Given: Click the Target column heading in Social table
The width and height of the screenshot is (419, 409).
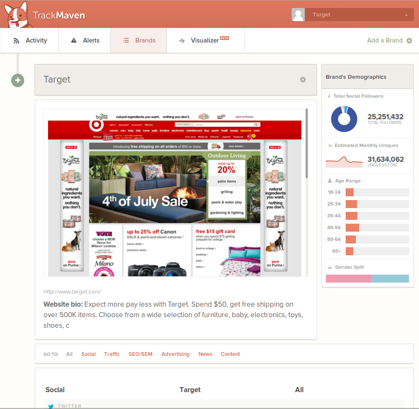Looking at the screenshot, I should [190, 390].
